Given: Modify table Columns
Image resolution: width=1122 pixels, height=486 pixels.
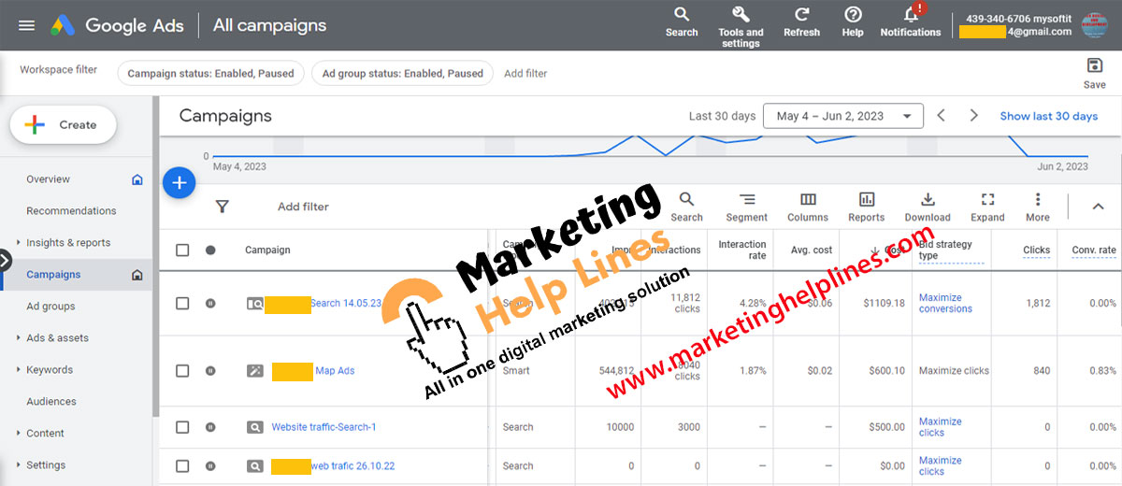Looking at the screenshot, I should tap(808, 207).
